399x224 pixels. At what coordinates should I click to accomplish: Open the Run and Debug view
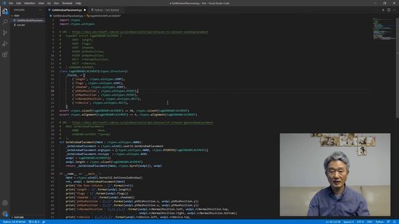(5, 44)
